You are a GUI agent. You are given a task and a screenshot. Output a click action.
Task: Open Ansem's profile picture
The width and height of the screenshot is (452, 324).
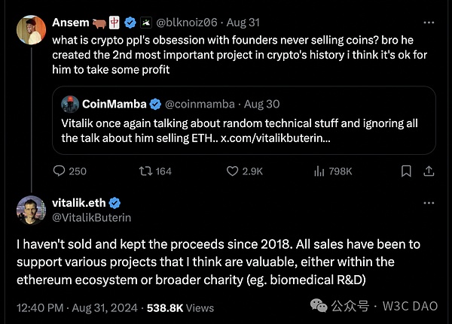29,30
